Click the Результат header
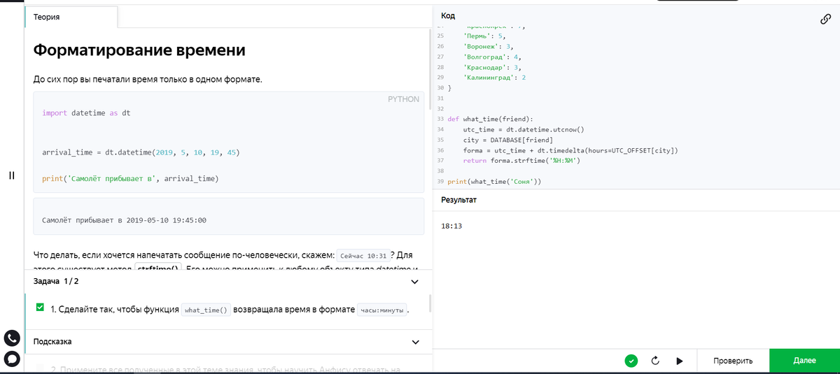840x374 pixels. [458, 200]
